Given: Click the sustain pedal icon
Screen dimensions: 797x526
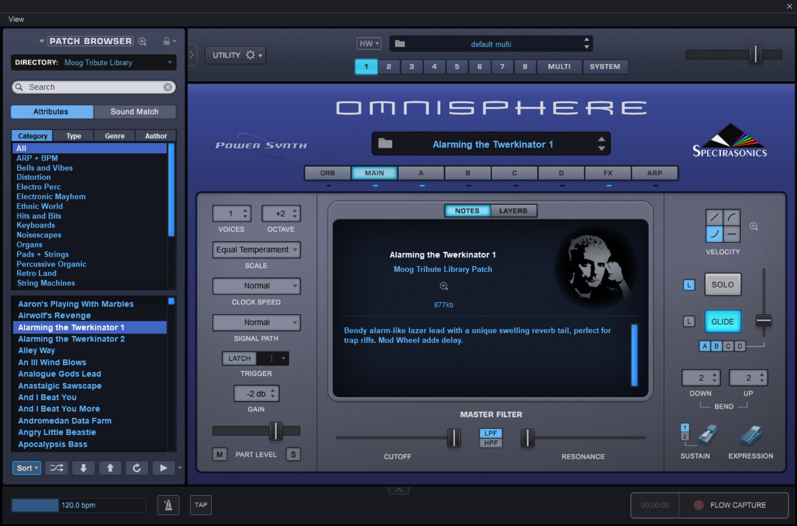Looking at the screenshot, I should [x=707, y=434].
